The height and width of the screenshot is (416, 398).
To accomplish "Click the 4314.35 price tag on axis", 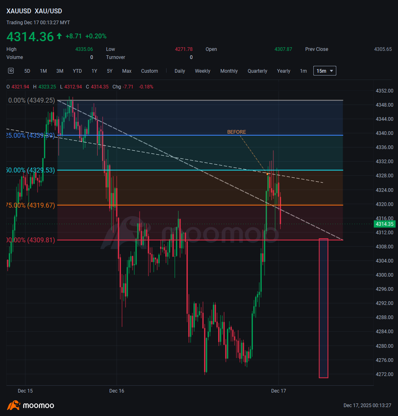I will coord(385,224).
